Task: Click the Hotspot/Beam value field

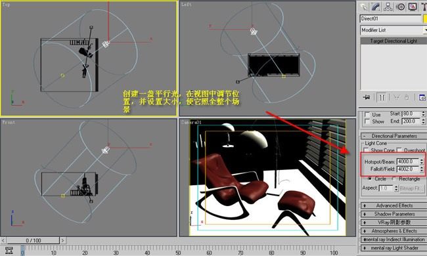Action: 408,161
